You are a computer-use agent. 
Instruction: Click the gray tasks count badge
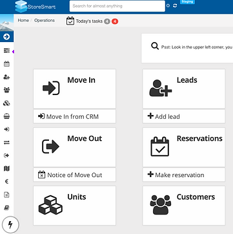coord(107,21)
